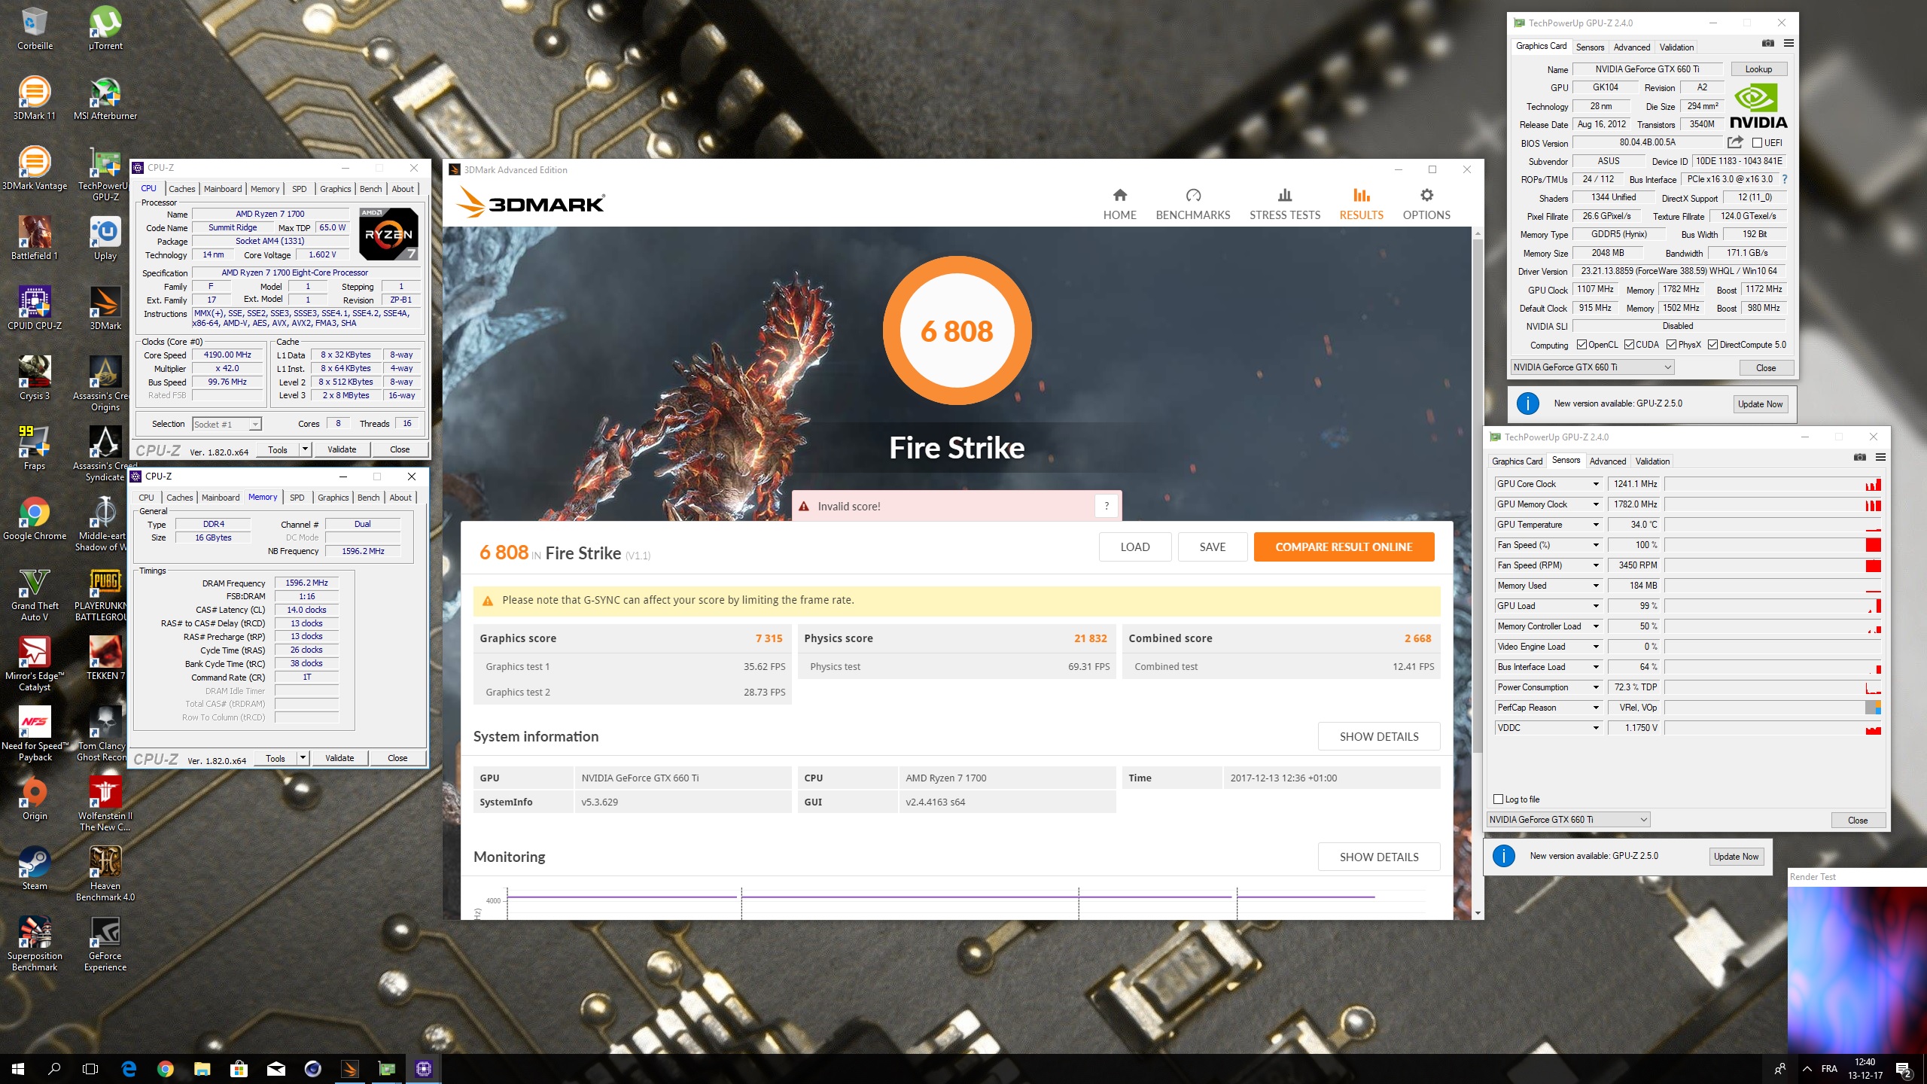
Task: Click the Bus Interface question mark icon
Action: pyautogui.click(x=1784, y=179)
